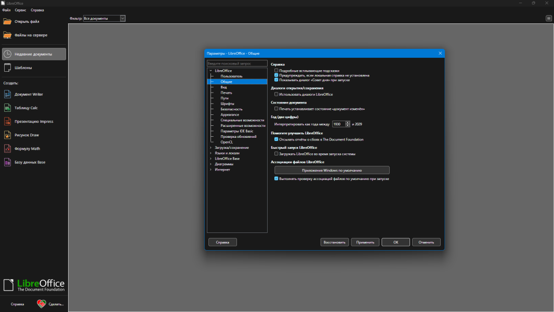The width and height of the screenshot is (554, 312).
Task: Click the Impress Presentation icon
Action: tap(7, 121)
